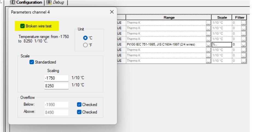Viewport: 253px width, 132px height.
Task: Click the 1/10 °C scale cell in first row
Action: 222,23
